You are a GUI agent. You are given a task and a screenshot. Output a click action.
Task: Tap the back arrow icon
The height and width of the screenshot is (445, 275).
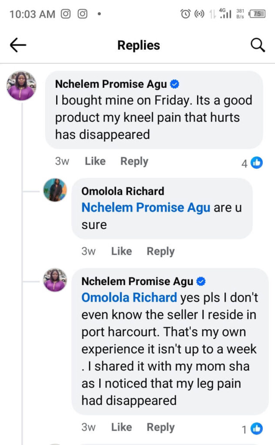18,45
